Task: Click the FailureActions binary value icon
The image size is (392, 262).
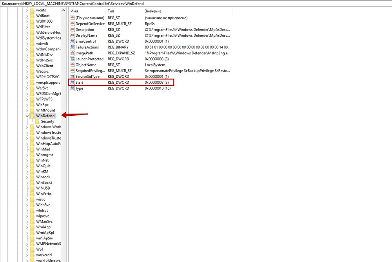Action: 72,47
